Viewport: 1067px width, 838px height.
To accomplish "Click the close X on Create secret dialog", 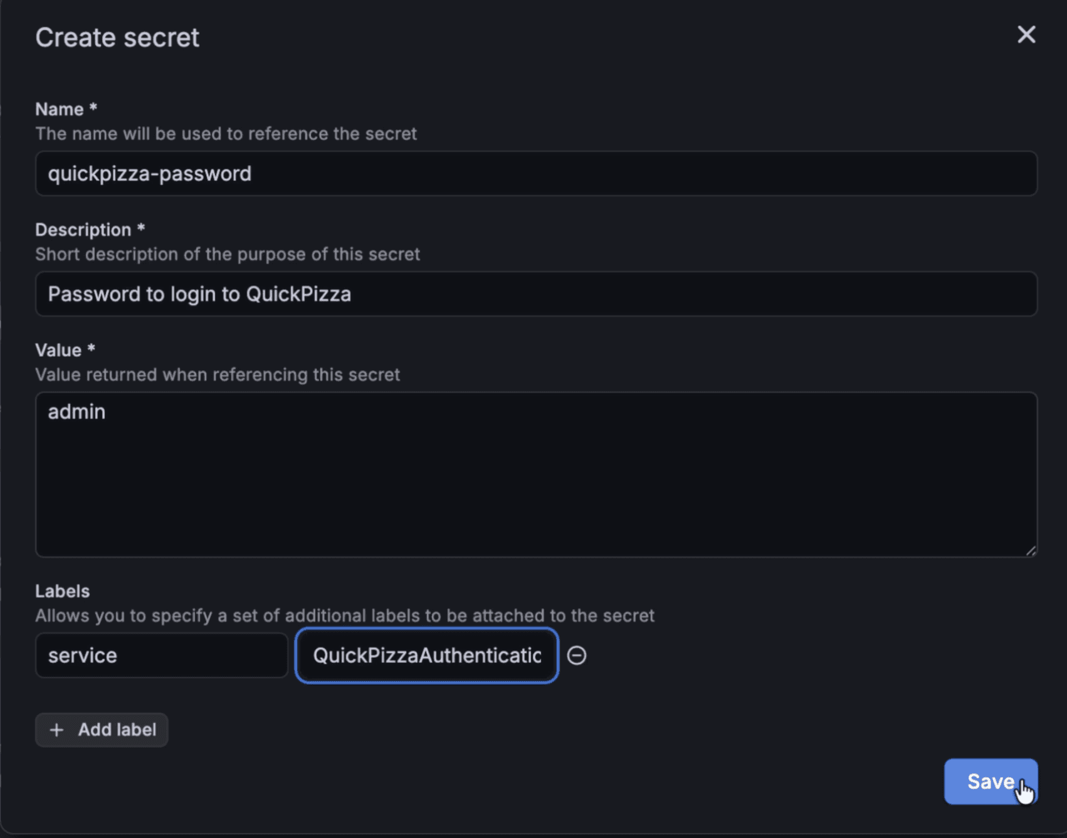I will [1026, 34].
